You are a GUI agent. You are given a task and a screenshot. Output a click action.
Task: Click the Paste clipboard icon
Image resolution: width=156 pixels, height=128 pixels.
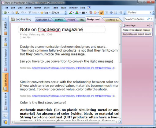pyautogui.click(x=17, y=13)
